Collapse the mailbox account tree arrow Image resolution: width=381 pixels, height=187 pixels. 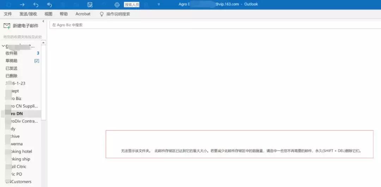(3, 46)
